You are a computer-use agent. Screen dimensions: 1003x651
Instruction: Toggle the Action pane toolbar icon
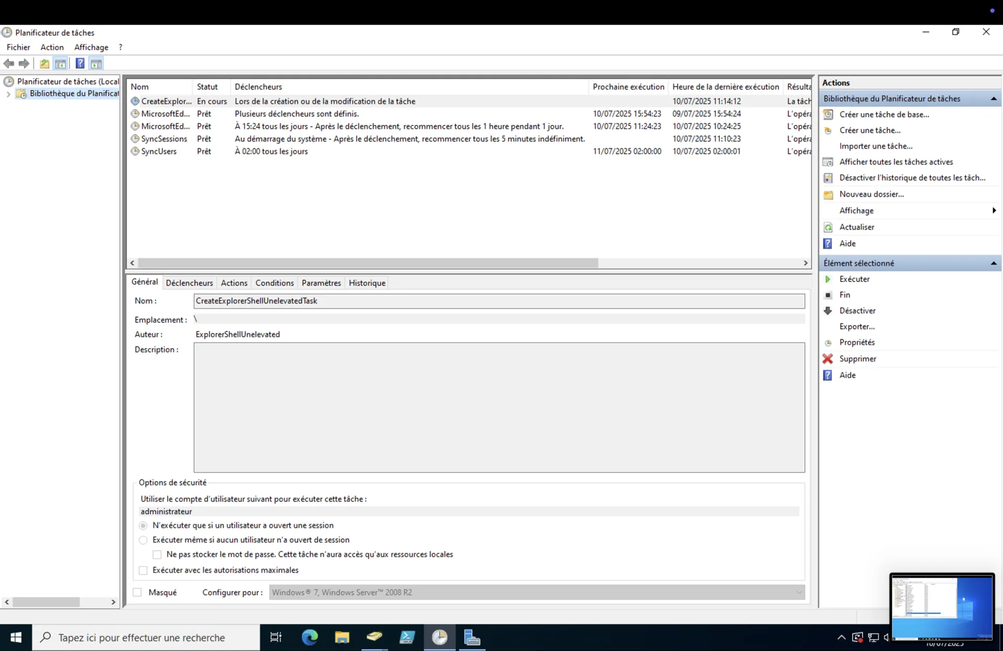(96, 64)
